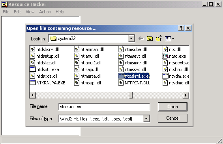Open the View menu icon in the dialog
This screenshot has width=223, height=144.
169,38
